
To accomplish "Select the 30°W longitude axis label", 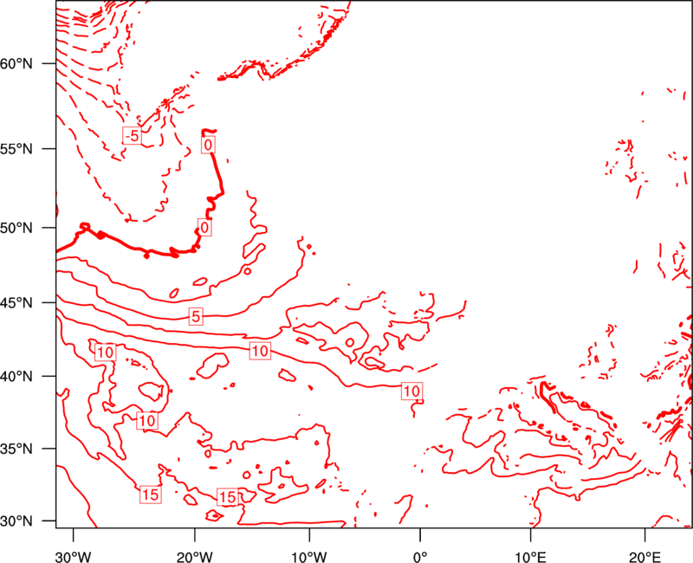I will tap(74, 557).
